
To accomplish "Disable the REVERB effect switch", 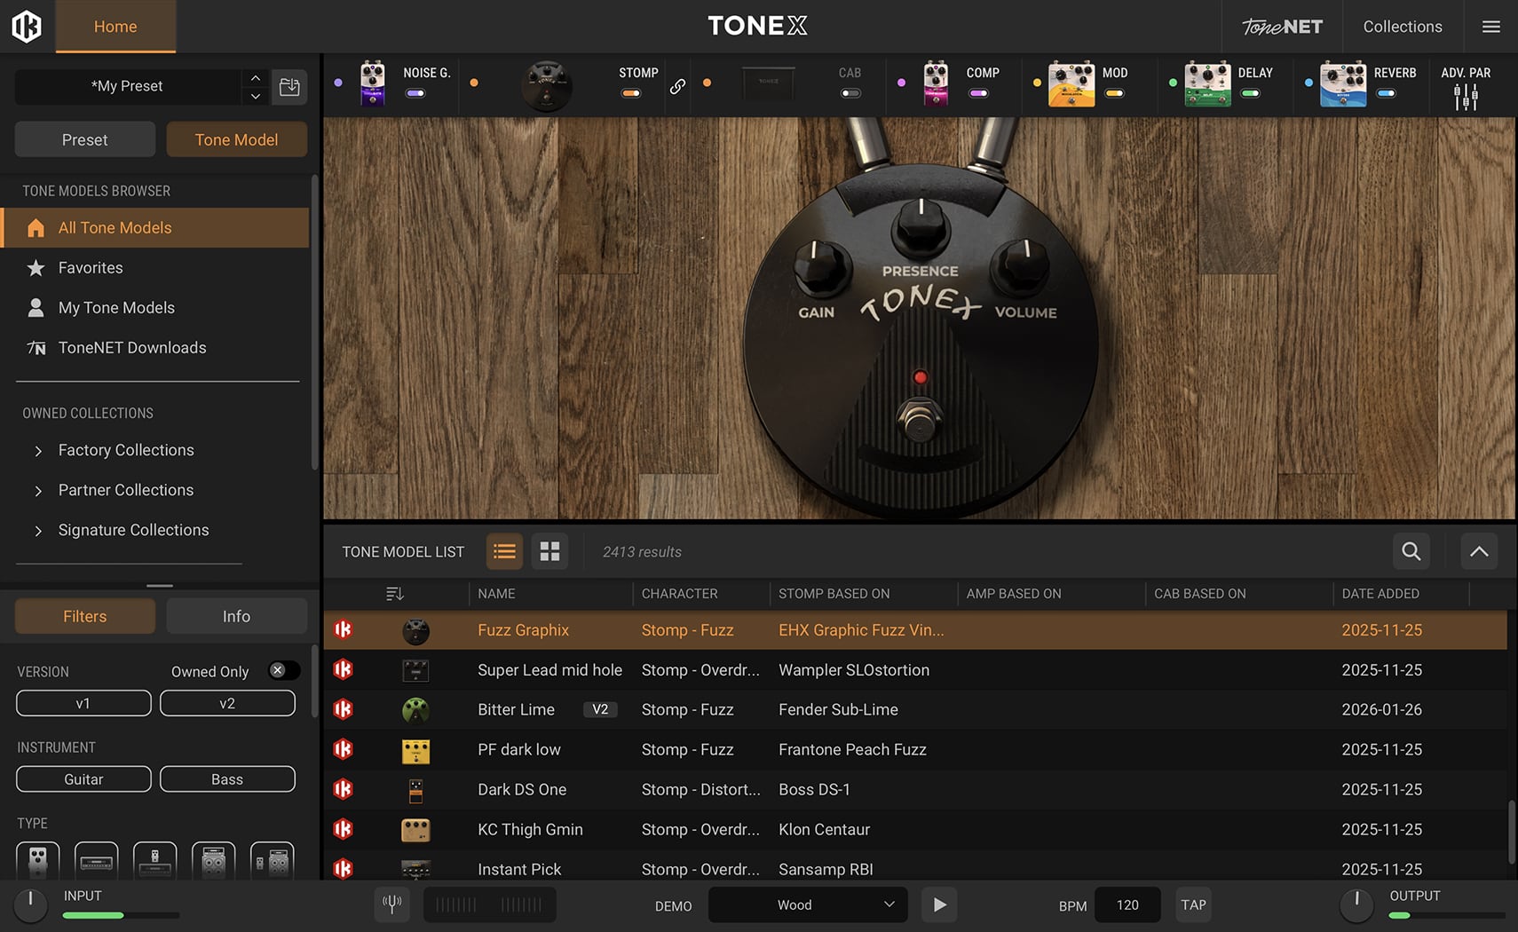I will (1386, 93).
